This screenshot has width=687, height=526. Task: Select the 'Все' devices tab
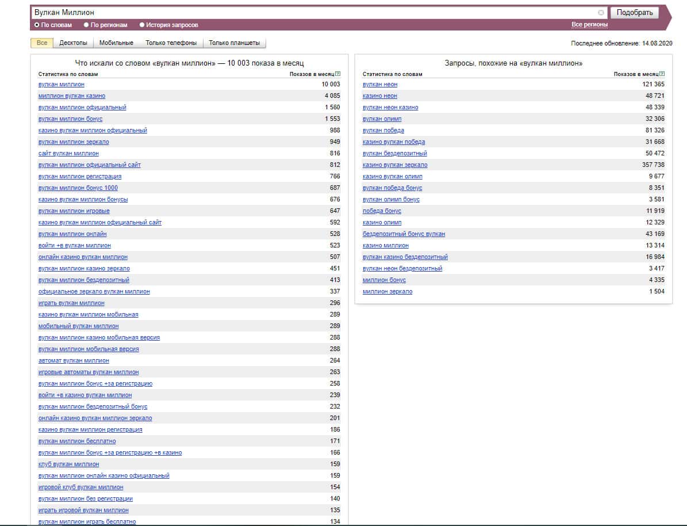click(42, 43)
